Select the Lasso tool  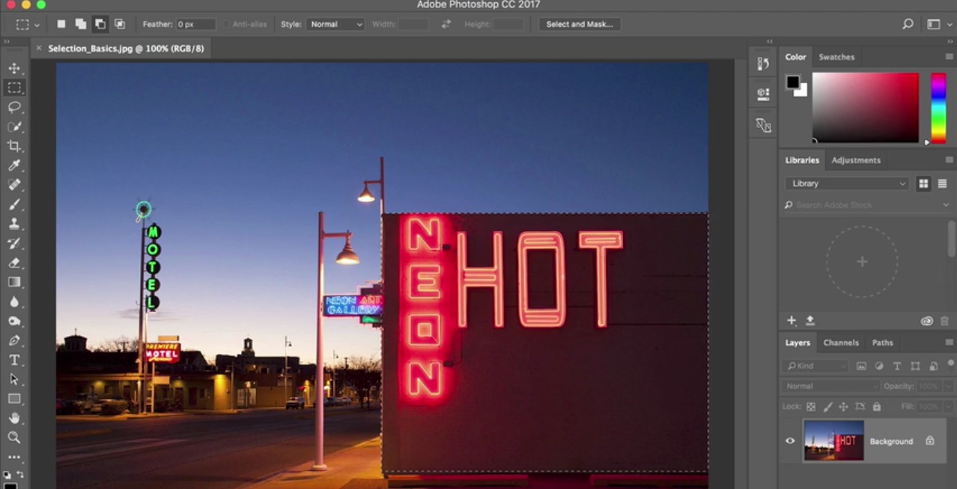coord(14,107)
